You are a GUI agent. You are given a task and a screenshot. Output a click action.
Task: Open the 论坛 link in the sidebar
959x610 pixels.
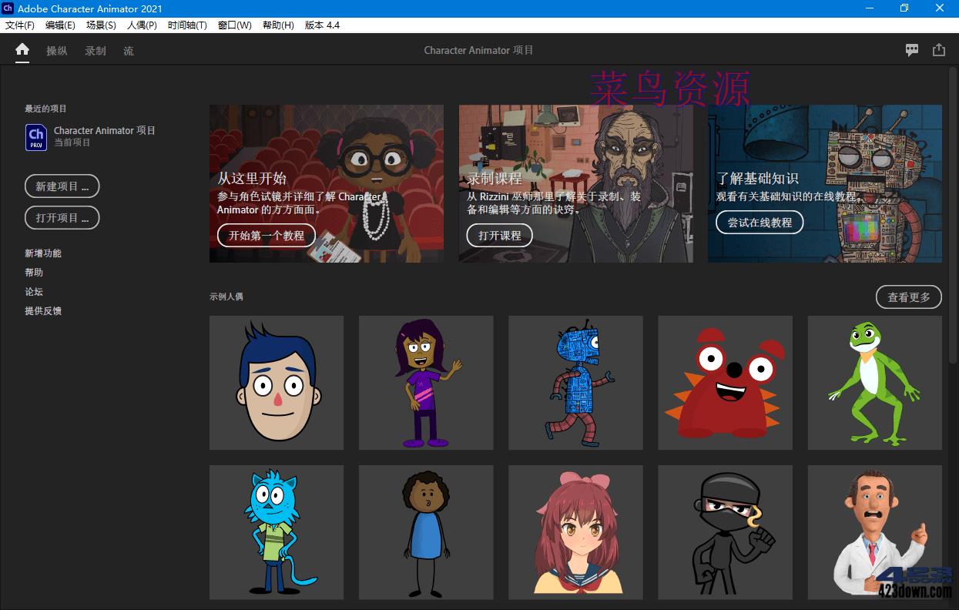pyautogui.click(x=34, y=291)
